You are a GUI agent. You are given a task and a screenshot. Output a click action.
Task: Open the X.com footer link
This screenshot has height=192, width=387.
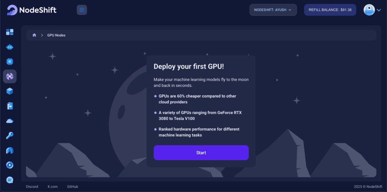click(53, 187)
